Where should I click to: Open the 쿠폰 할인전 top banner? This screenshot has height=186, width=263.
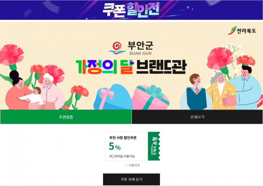click(131, 10)
